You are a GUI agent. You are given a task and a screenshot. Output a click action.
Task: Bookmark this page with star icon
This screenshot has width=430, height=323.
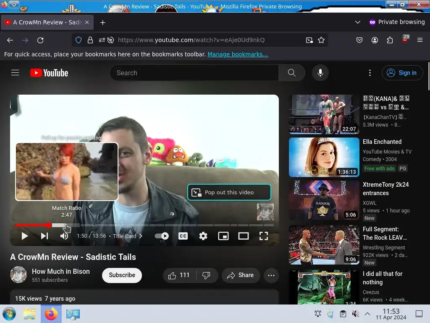(x=321, y=40)
